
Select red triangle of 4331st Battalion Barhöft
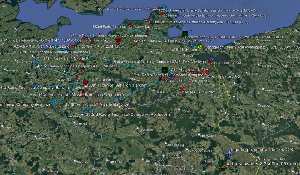tap(148, 20)
